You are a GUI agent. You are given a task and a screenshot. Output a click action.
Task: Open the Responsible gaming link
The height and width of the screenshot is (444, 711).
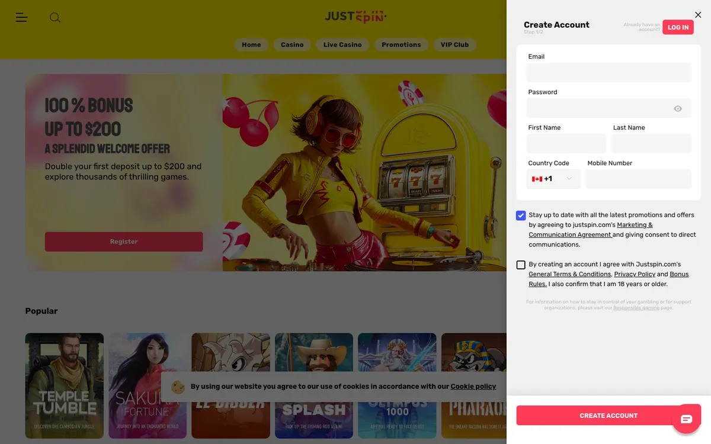(636, 308)
